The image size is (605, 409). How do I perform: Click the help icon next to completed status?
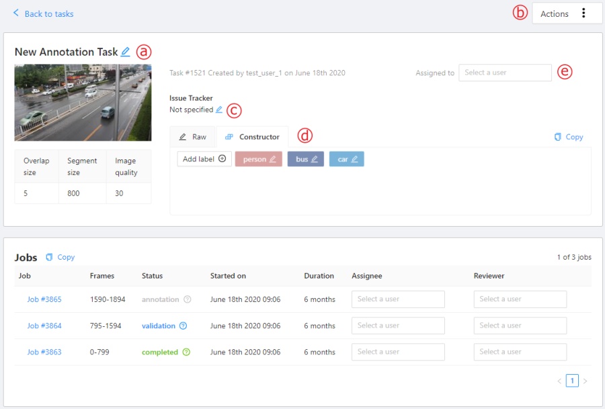[186, 352]
